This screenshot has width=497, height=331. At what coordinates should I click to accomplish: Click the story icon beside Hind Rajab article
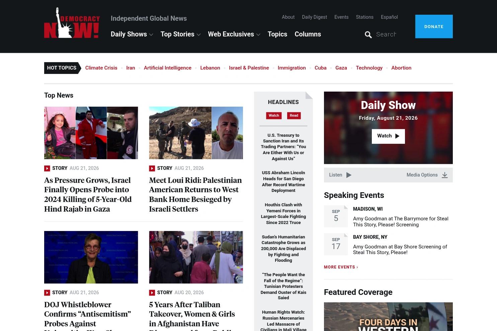click(47, 169)
